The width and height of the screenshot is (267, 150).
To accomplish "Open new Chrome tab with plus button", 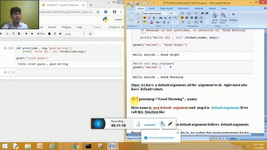I will [91, 5].
